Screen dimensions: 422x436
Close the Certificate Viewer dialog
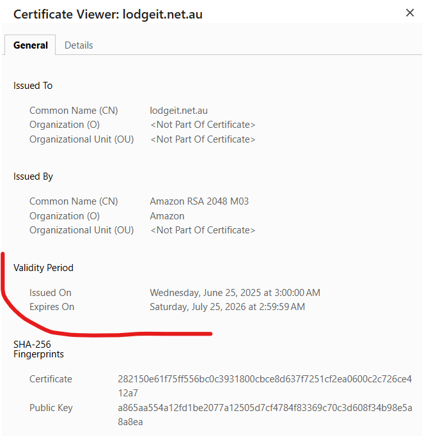click(x=410, y=13)
